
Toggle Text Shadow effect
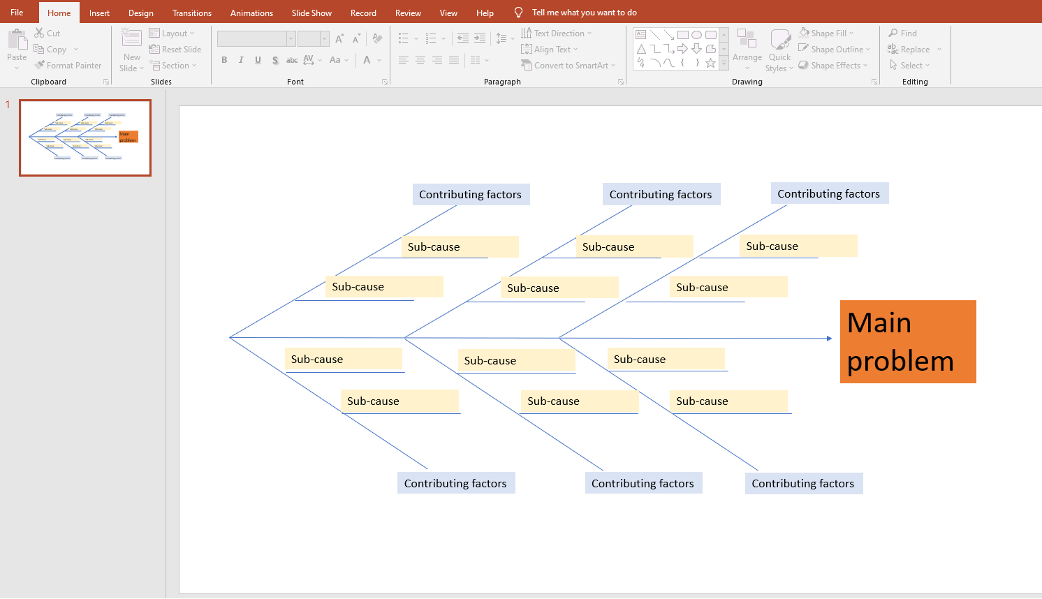tap(275, 60)
